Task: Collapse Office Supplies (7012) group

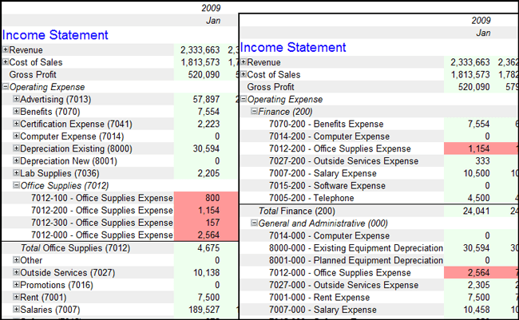Action: pyautogui.click(x=16, y=185)
